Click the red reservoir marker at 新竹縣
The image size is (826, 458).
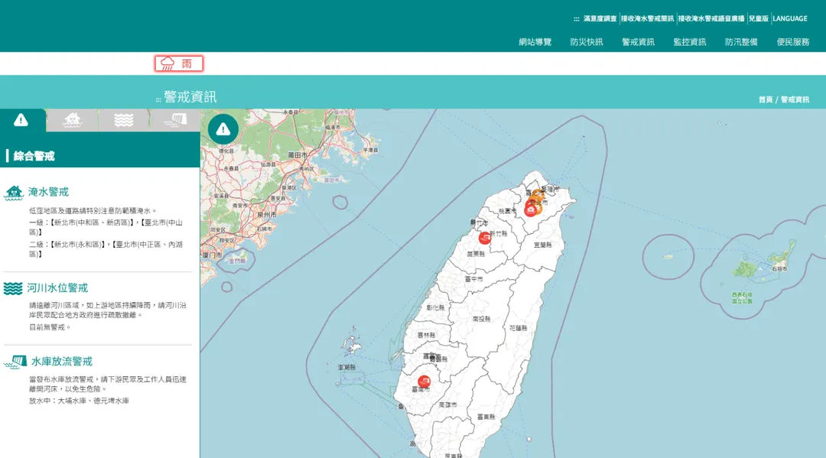tap(485, 238)
